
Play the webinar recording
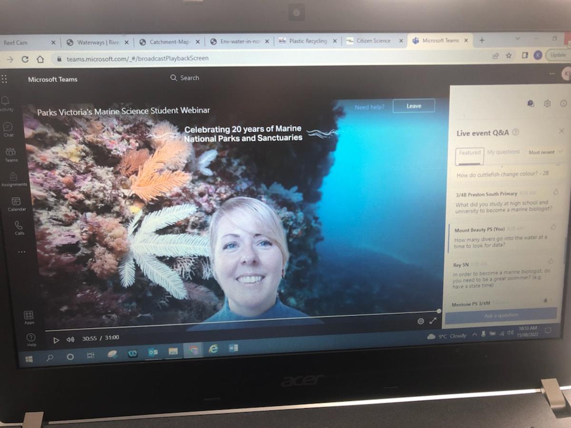point(56,340)
